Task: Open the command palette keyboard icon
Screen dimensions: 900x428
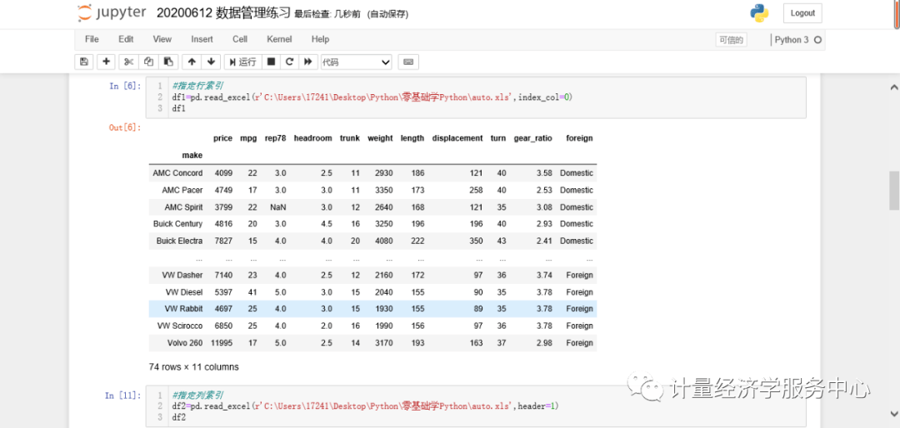Action: 408,62
